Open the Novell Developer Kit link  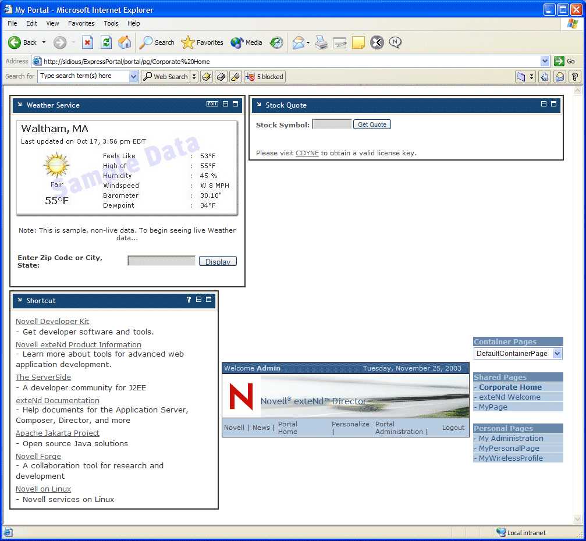52,321
